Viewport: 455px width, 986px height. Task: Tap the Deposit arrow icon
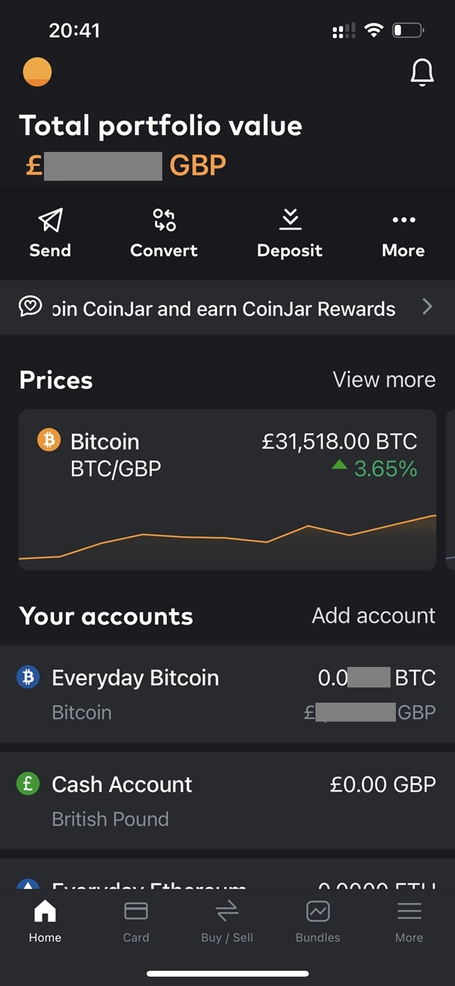(x=290, y=220)
